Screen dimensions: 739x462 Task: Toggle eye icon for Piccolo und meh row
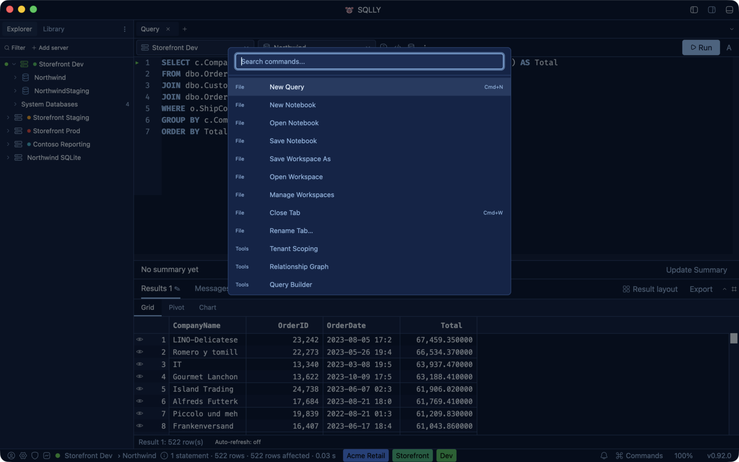(x=140, y=414)
